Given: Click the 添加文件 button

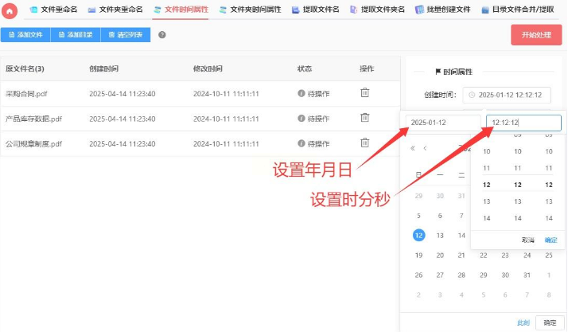Looking at the screenshot, I should coord(25,35).
